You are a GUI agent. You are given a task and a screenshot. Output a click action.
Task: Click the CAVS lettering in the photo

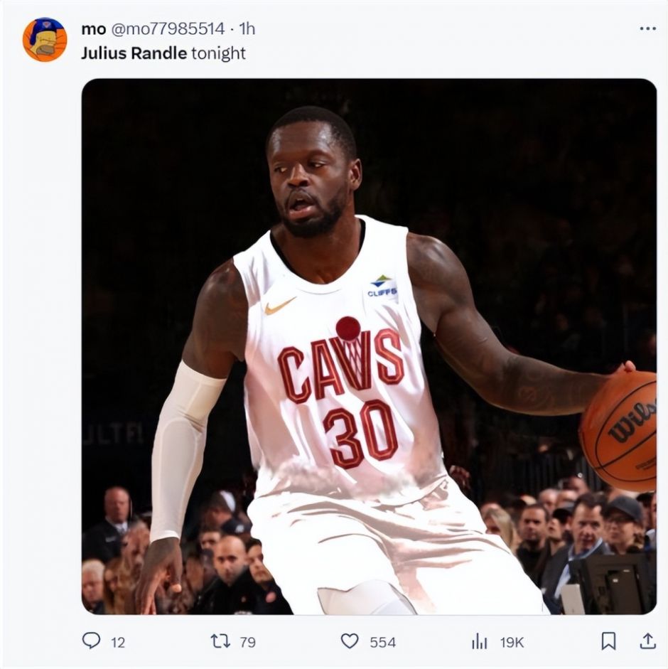click(x=340, y=365)
